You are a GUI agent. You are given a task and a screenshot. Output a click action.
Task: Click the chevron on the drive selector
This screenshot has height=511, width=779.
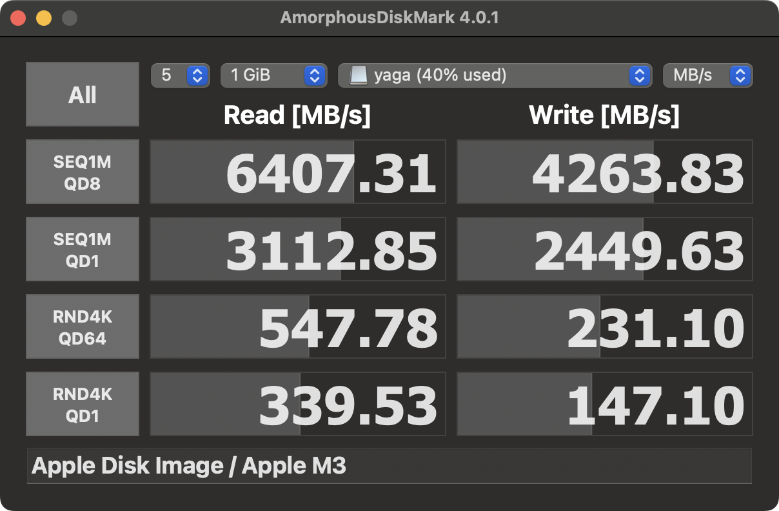point(639,75)
